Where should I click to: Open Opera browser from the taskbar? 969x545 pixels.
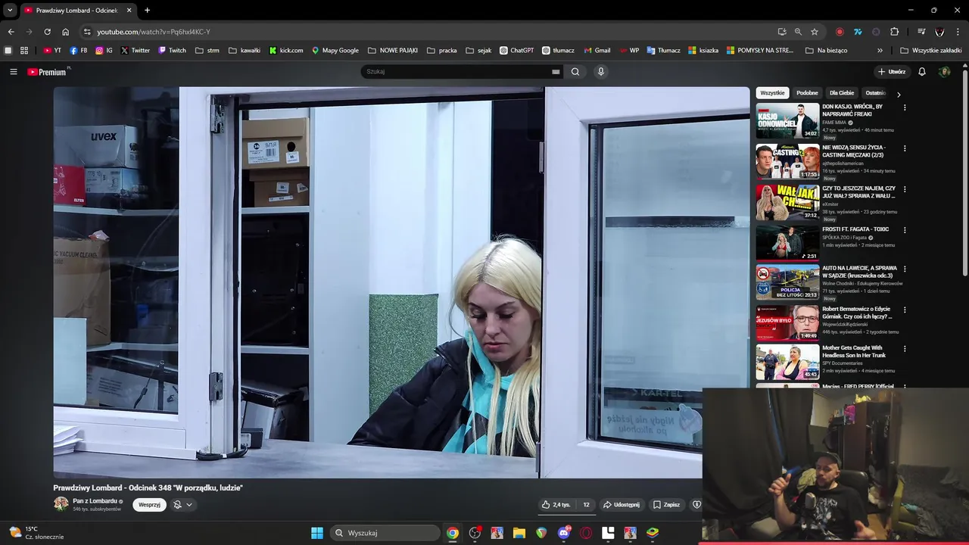pyautogui.click(x=586, y=533)
